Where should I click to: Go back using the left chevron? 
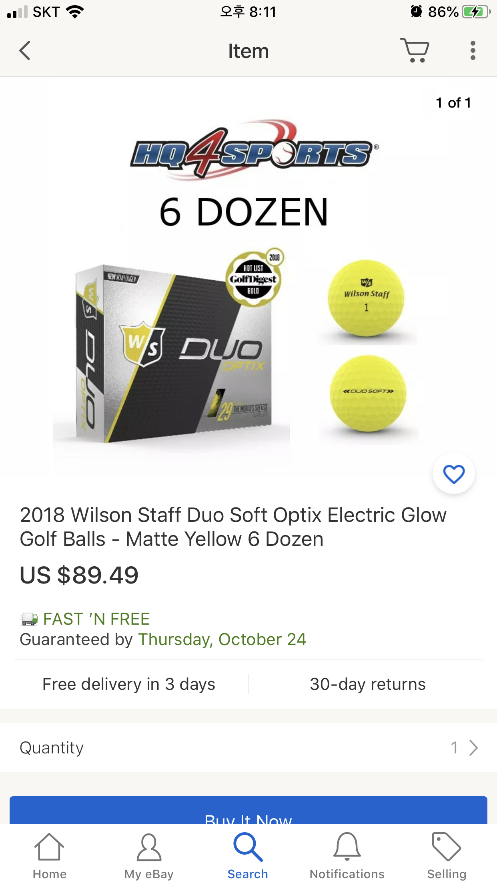coord(25,51)
